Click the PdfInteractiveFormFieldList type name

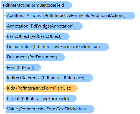(x=44, y=88)
